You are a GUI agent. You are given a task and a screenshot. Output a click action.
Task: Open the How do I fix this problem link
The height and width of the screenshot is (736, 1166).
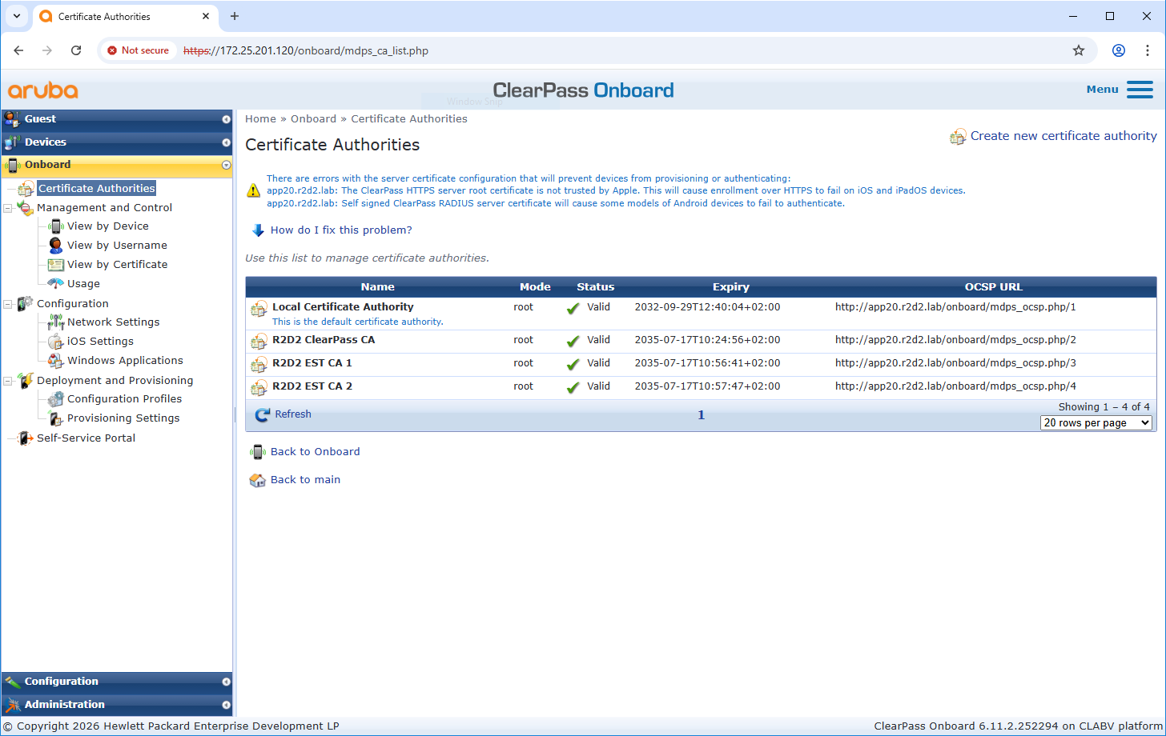pos(341,230)
